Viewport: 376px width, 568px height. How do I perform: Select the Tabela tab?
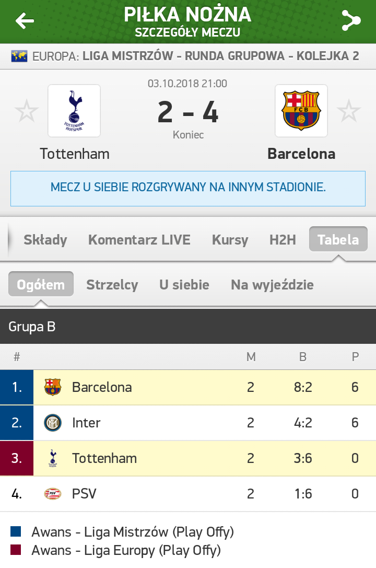(338, 239)
